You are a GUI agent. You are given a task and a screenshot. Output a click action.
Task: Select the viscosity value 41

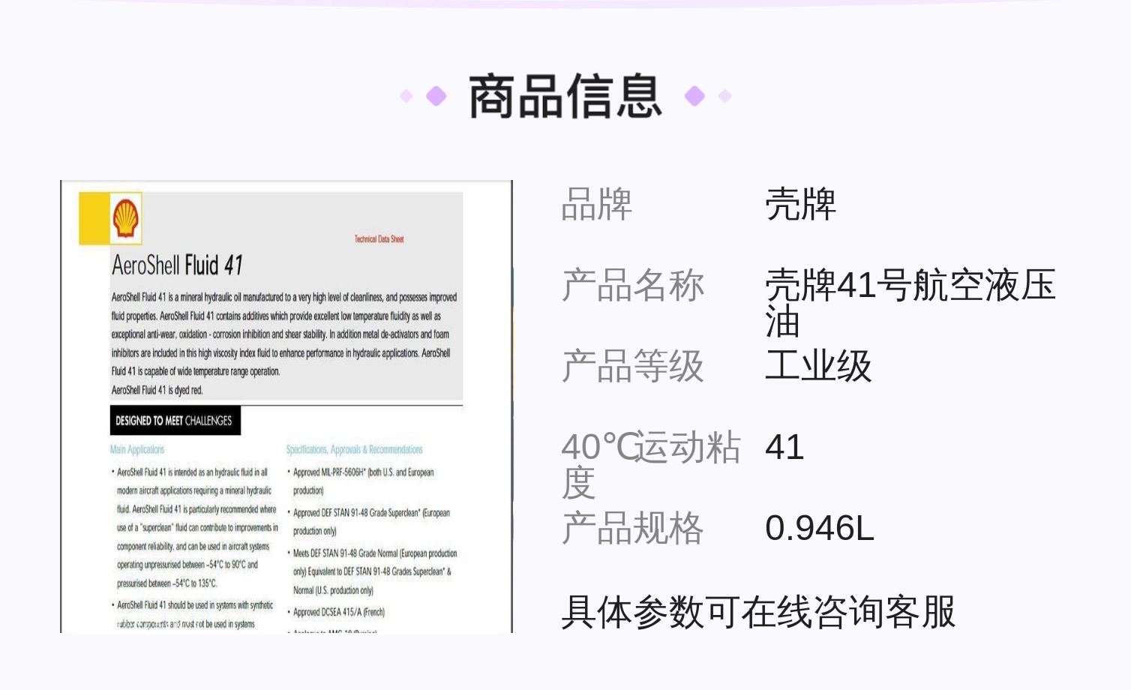tap(784, 447)
